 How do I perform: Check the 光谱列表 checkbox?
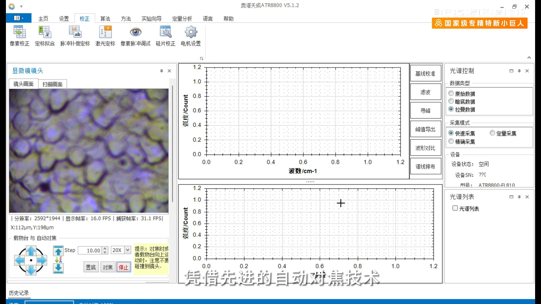coord(455,208)
